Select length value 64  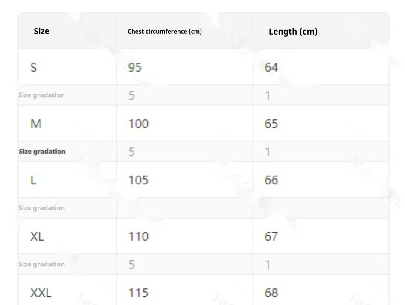(x=271, y=67)
